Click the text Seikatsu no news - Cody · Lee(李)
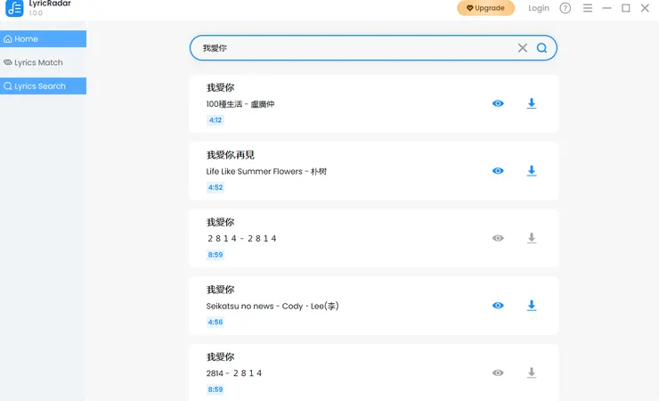 pyautogui.click(x=273, y=306)
